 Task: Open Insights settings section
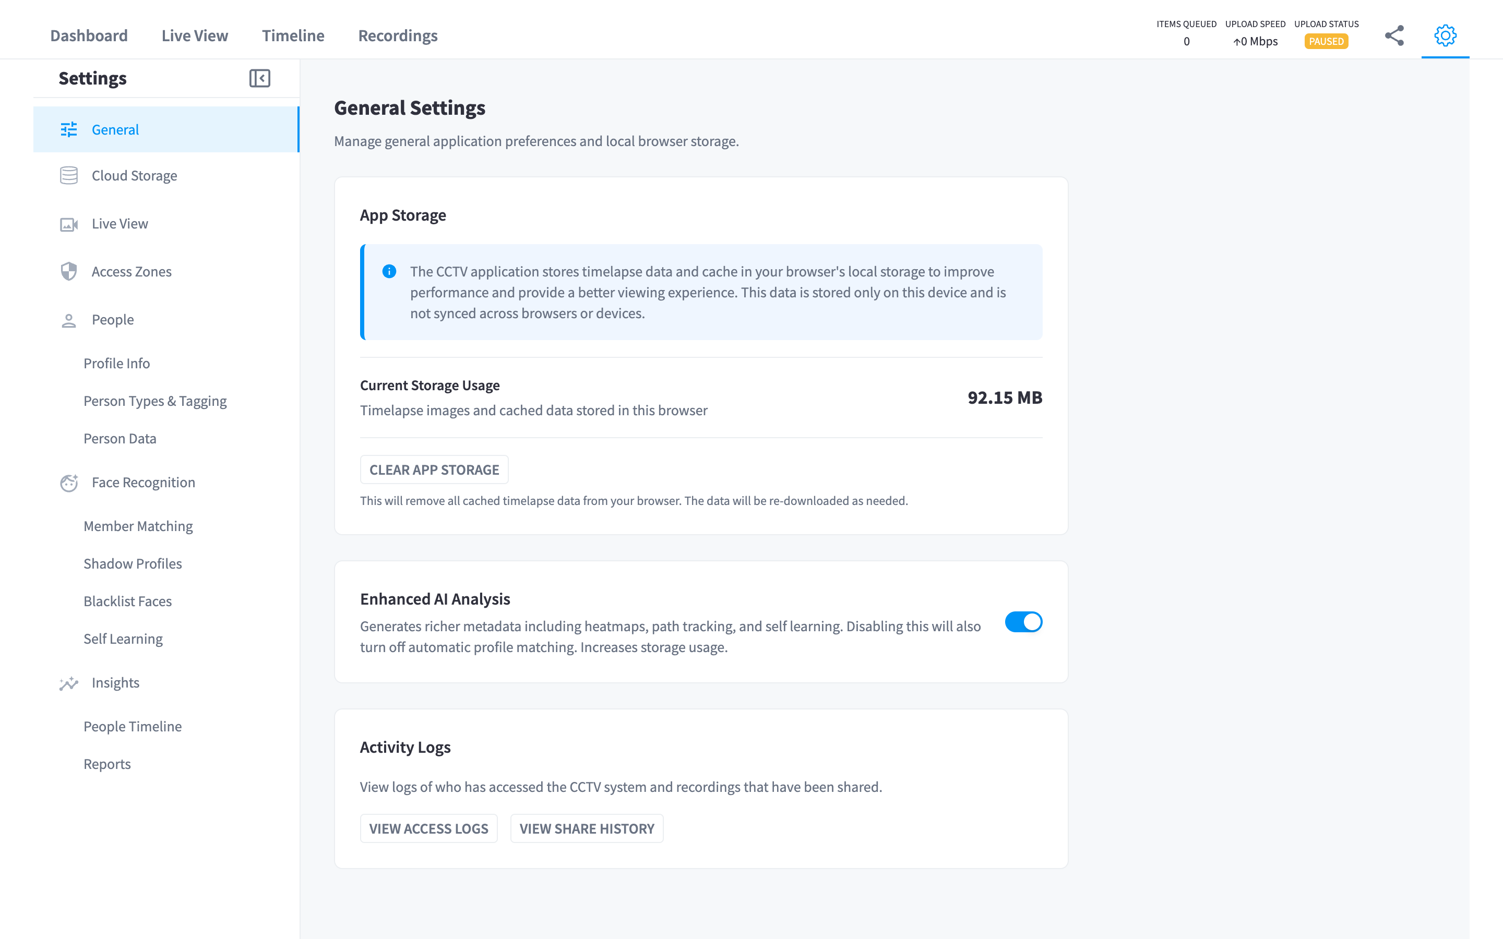(166, 682)
